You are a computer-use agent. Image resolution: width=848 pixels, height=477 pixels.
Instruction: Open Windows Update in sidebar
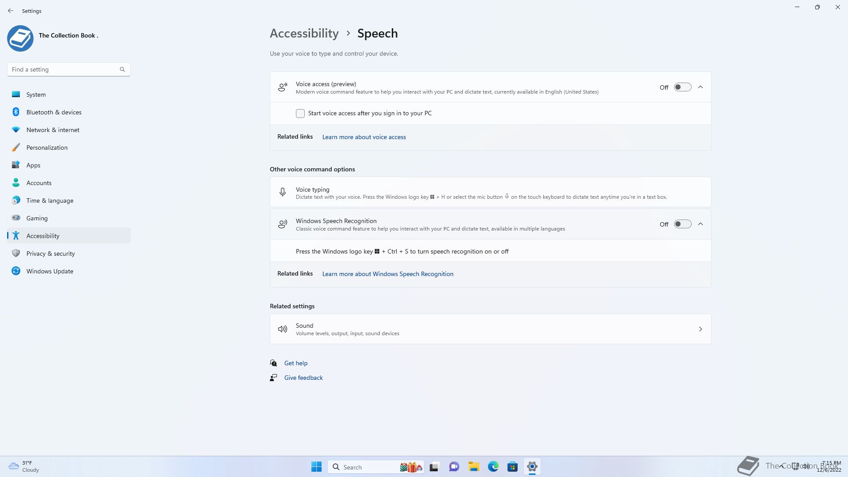coord(69,271)
